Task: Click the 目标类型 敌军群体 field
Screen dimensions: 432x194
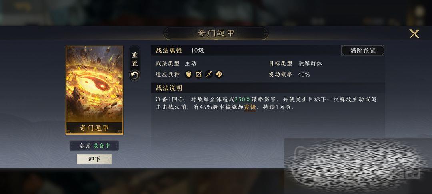Action: [296, 63]
